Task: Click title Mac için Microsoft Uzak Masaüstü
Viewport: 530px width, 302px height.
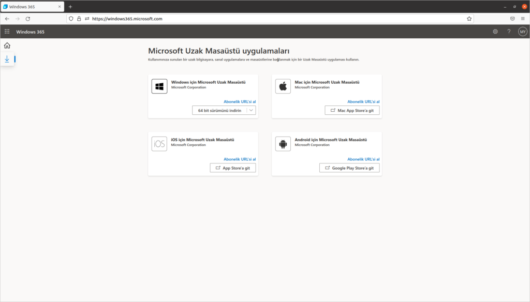Action: [327, 82]
